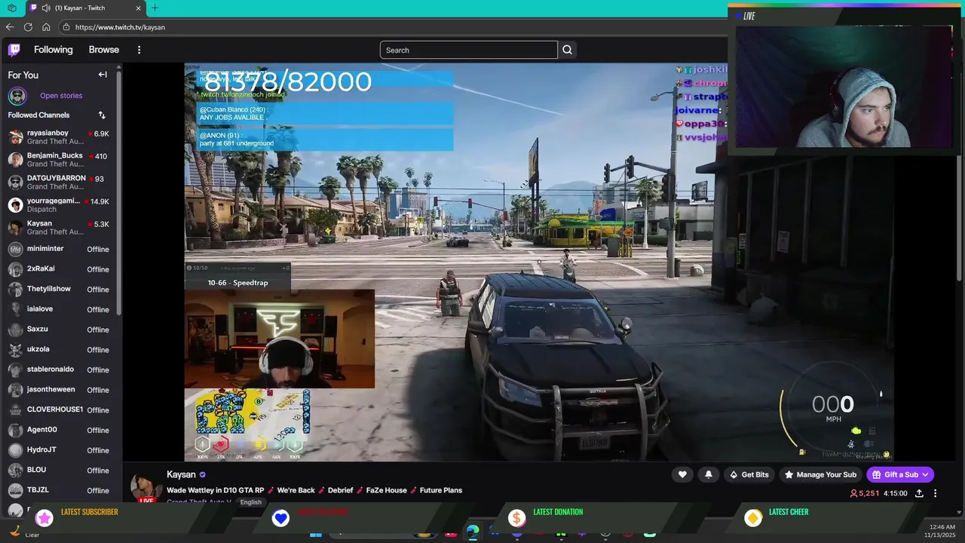The width and height of the screenshot is (965, 543).
Task: Click the English language tag
Action: click(x=251, y=502)
